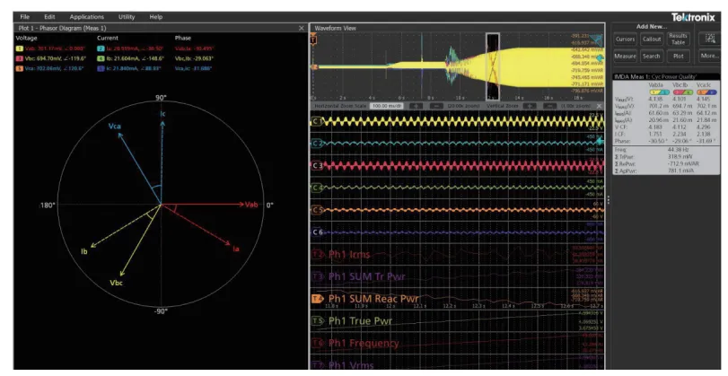Open the File menu

(x=24, y=17)
